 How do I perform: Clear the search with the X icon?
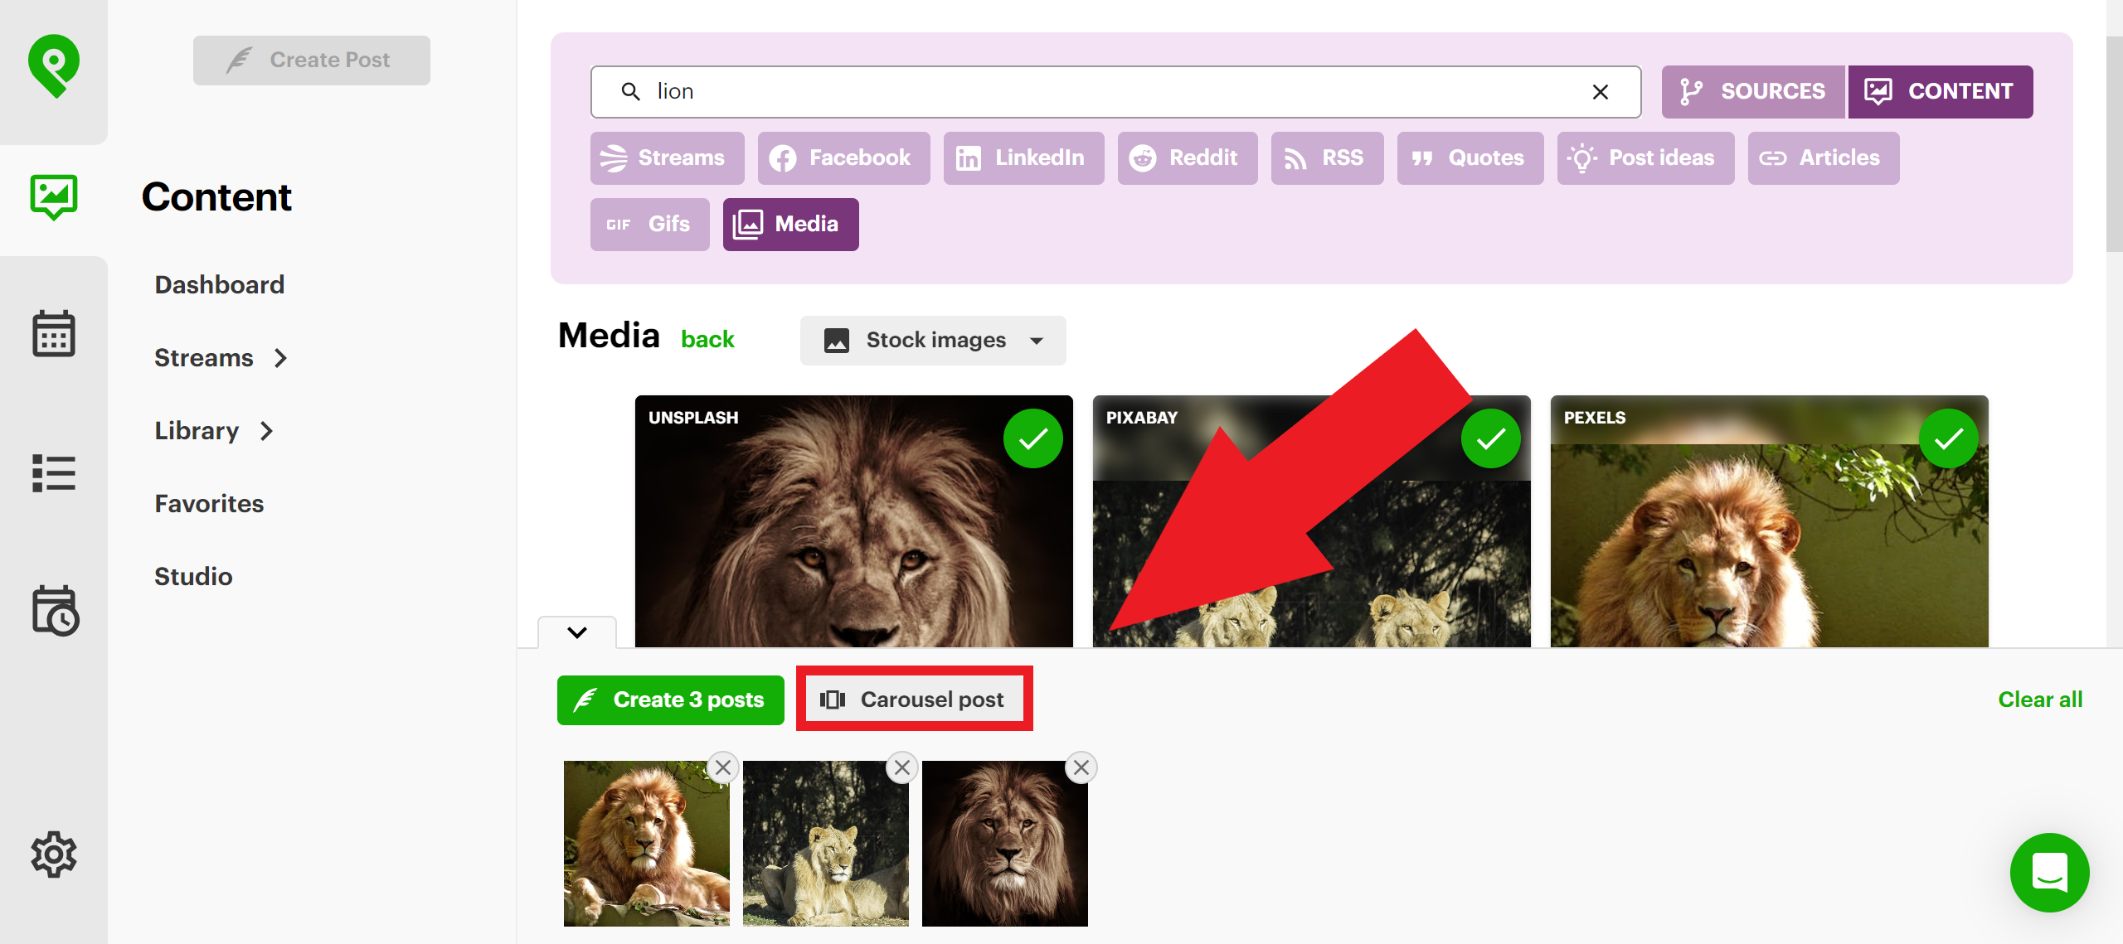tap(1599, 91)
